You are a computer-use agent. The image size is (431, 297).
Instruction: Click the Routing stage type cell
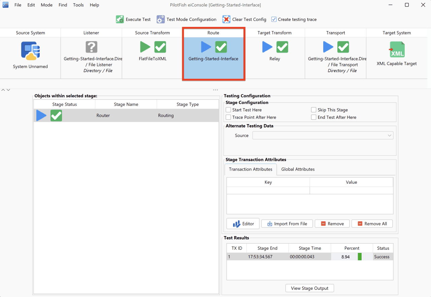tap(188, 115)
